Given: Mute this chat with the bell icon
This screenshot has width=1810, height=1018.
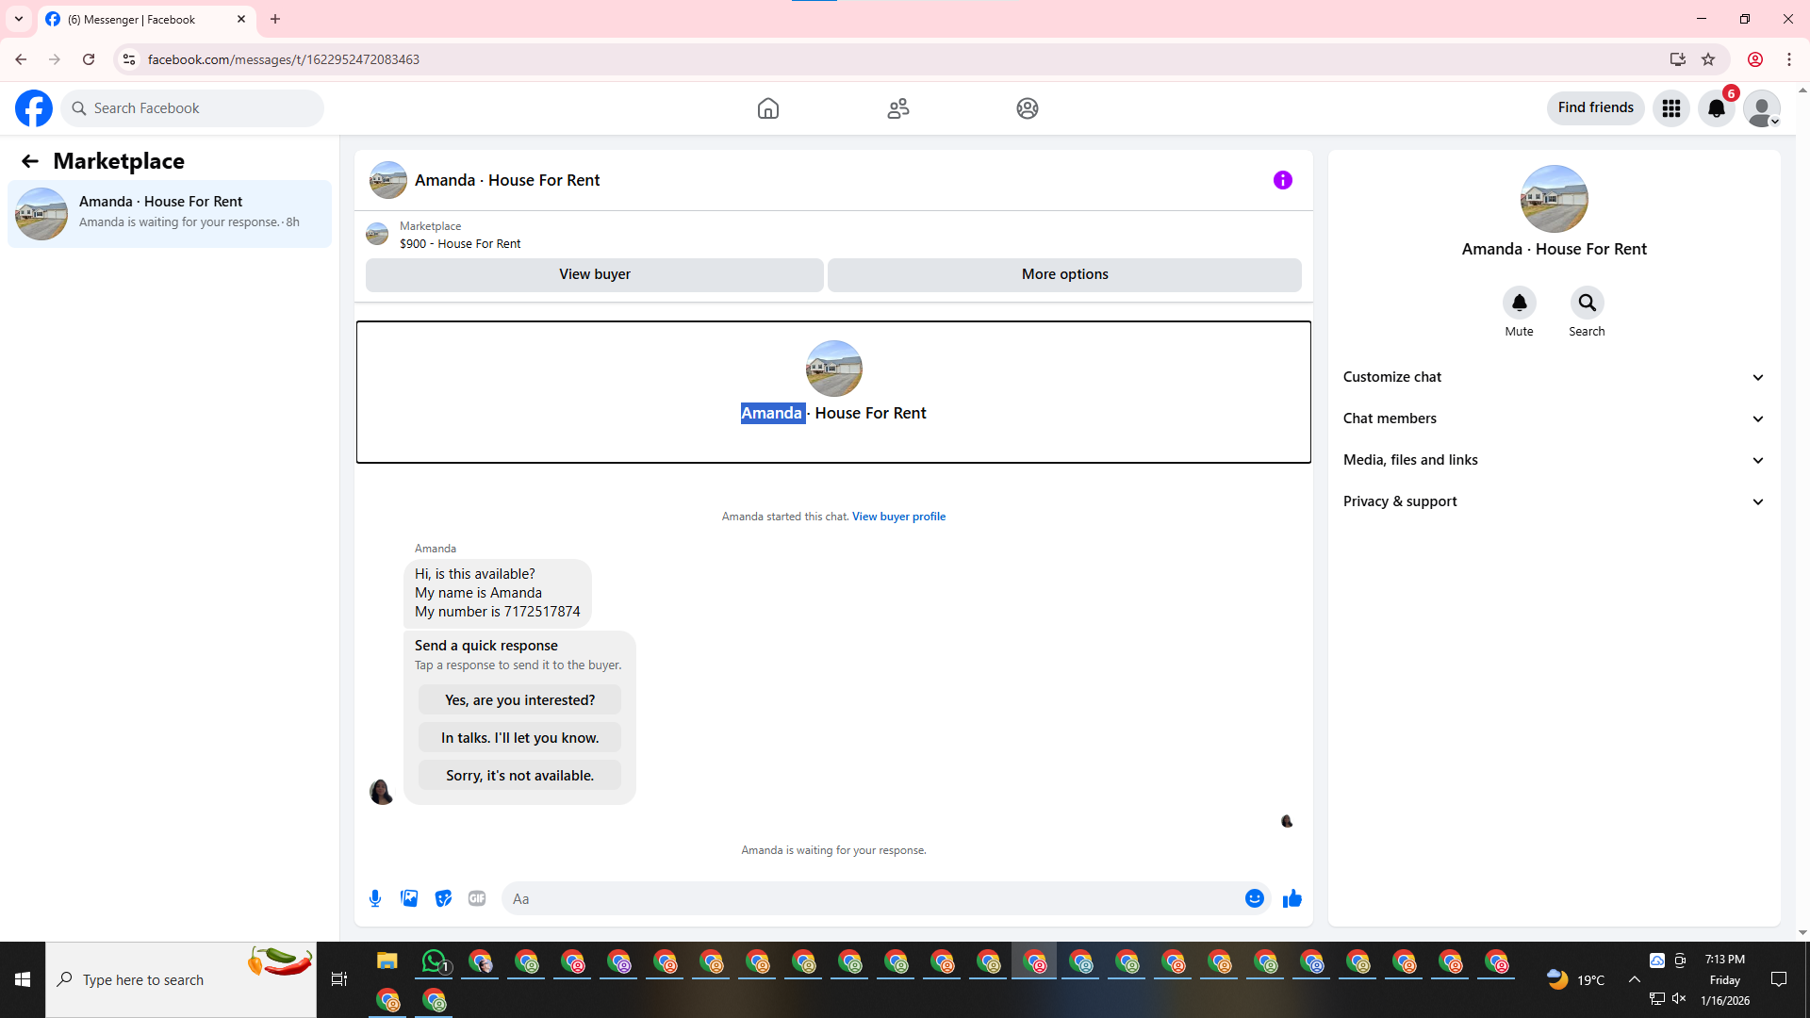Looking at the screenshot, I should point(1519,303).
